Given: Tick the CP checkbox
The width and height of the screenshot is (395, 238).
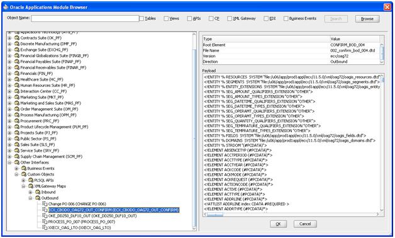Looking at the screenshot, I should click(211, 18).
